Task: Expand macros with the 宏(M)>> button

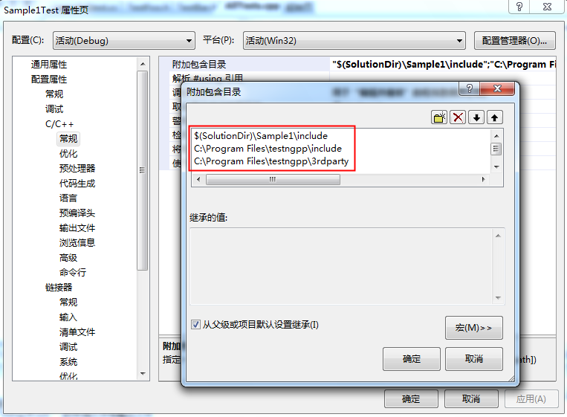Action: (473, 328)
